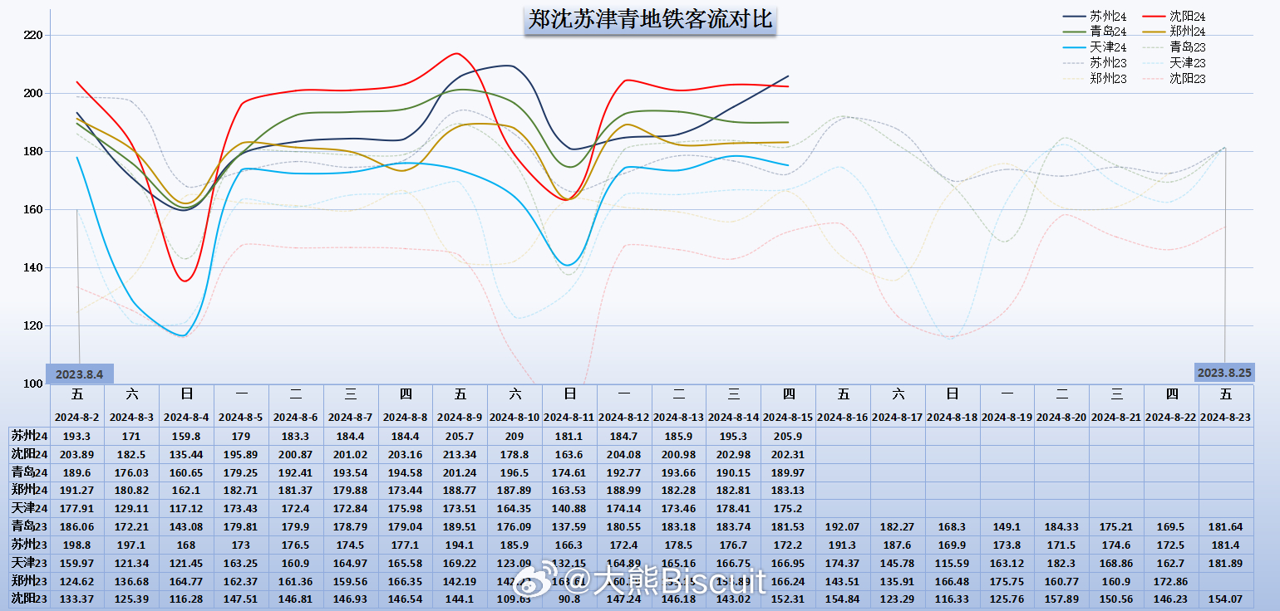The image size is (1280, 611).
Task: Select the cell with value 183.13
Action: tap(788, 491)
